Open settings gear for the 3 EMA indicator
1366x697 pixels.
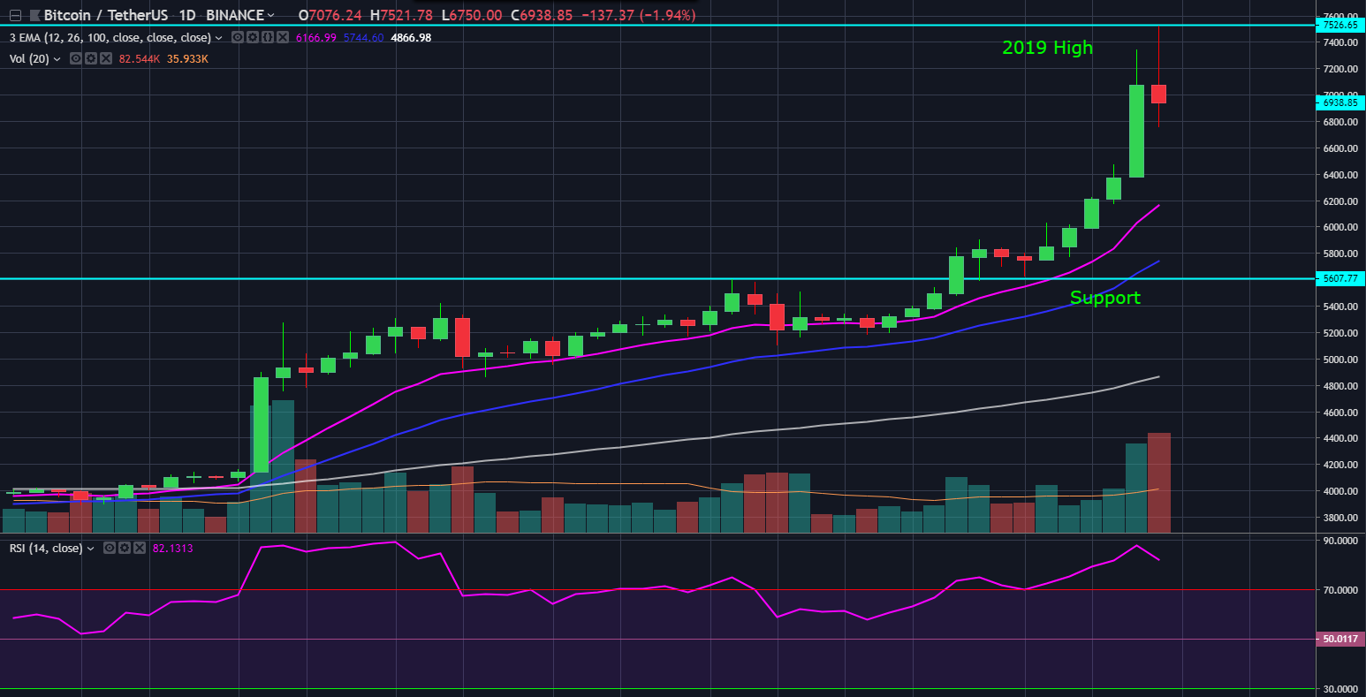pyautogui.click(x=253, y=38)
